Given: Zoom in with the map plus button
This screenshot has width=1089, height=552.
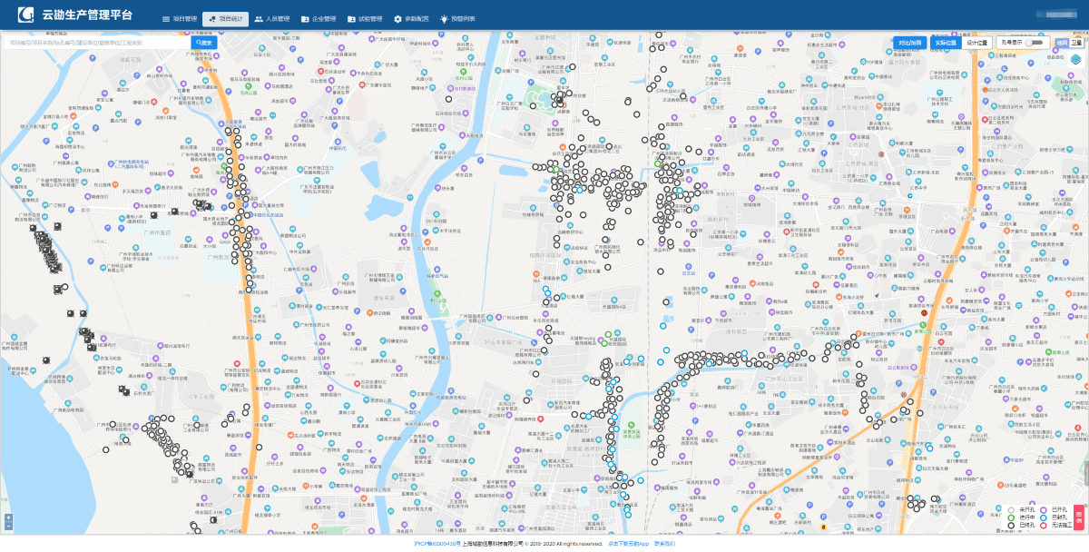Looking at the screenshot, I should [8, 517].
